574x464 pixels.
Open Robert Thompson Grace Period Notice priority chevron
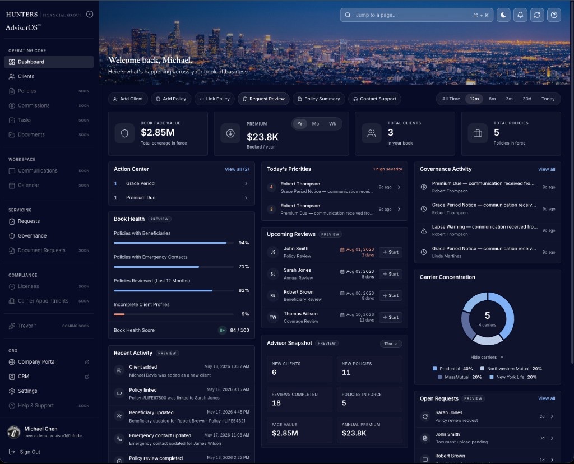(x=399, y=187)
